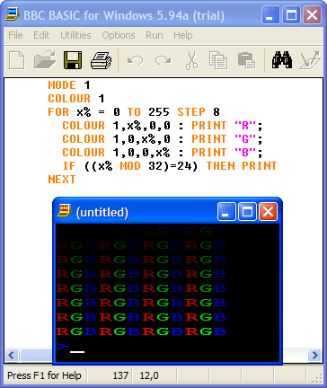The height and width of the screenshot is (388, 327).
Task: Open the Help menu
Action: point(183,35)
